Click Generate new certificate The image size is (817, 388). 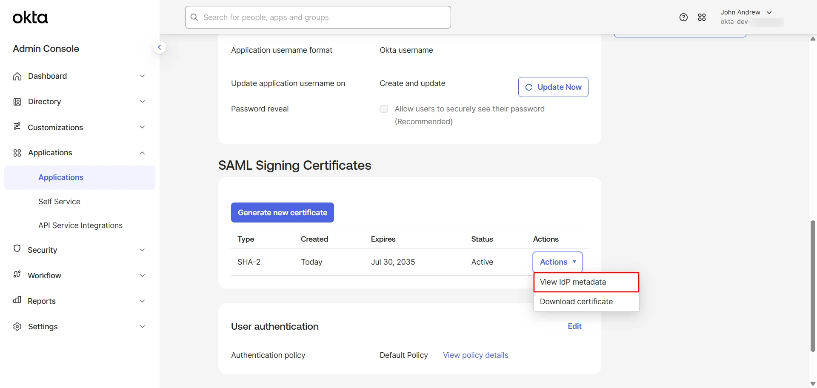coord(283,213)
